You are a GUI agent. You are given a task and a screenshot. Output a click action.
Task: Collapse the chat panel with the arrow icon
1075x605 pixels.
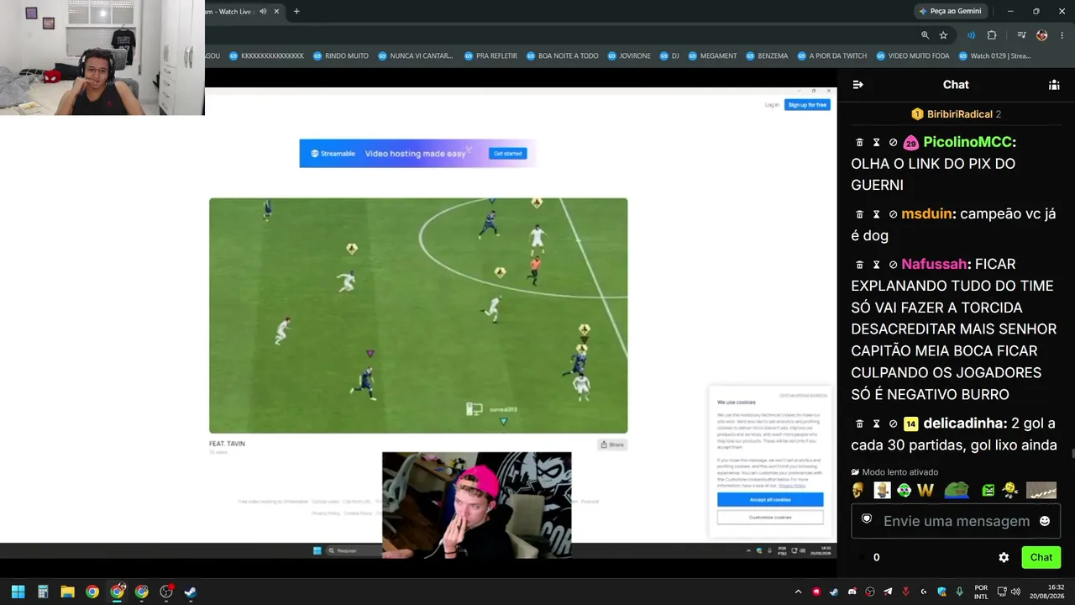coord(857,85)
